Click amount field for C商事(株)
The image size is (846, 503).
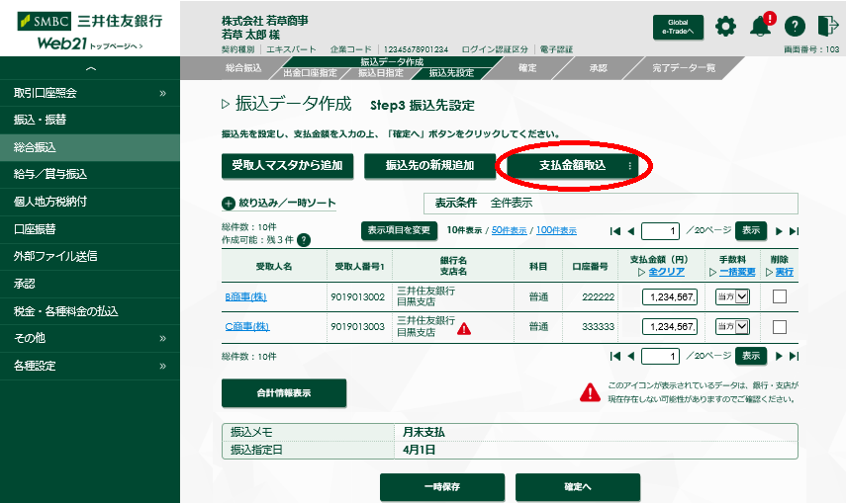tap(670, 327)
